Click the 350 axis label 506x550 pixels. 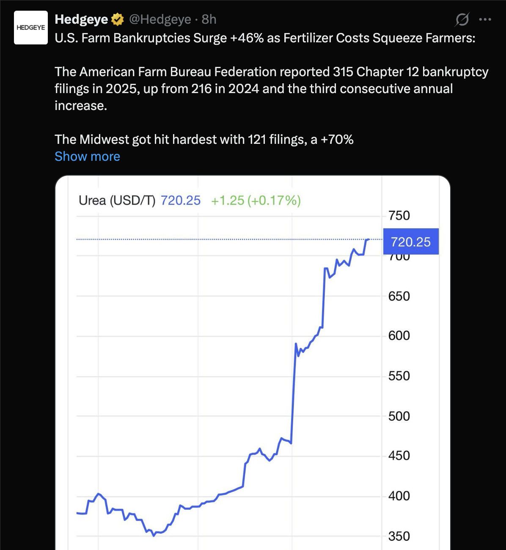pos(399,536)
